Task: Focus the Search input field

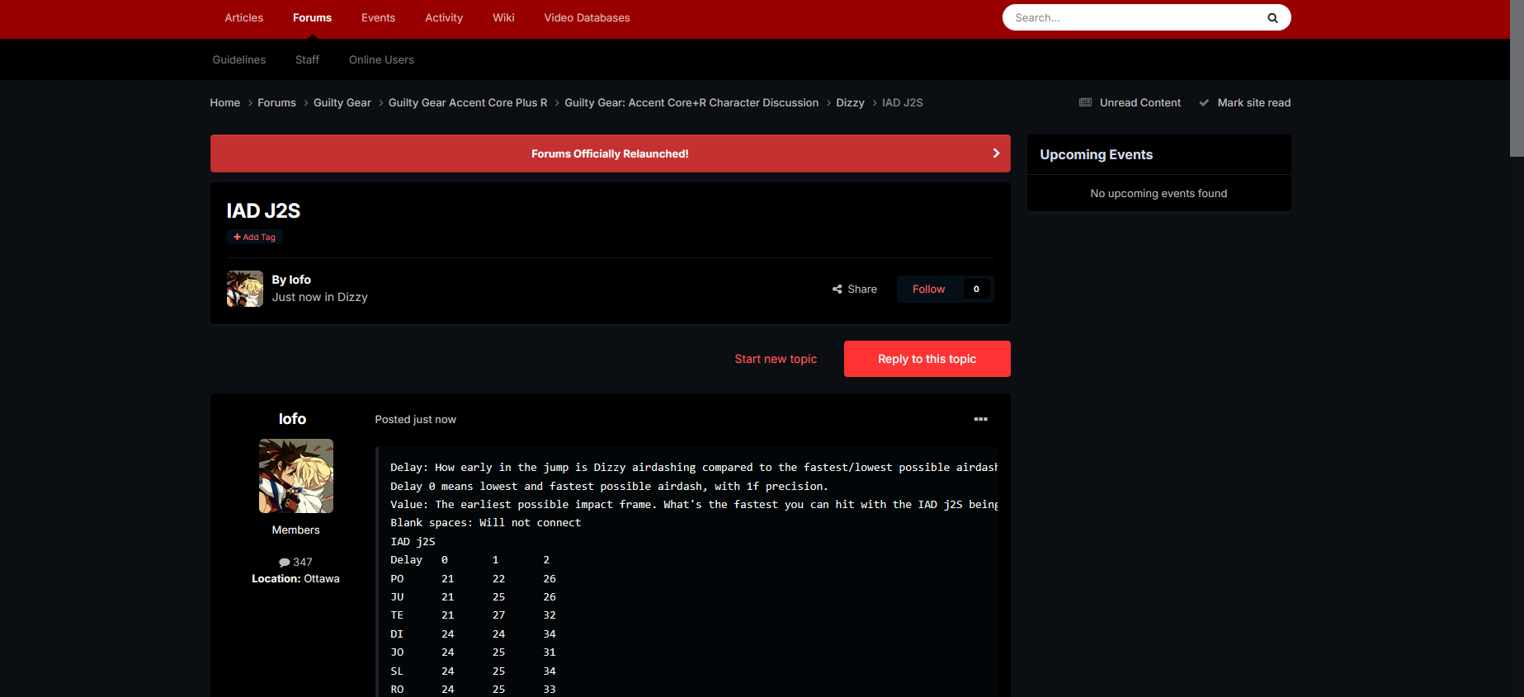Action: pyautogui.click(x=1130, y=18)
